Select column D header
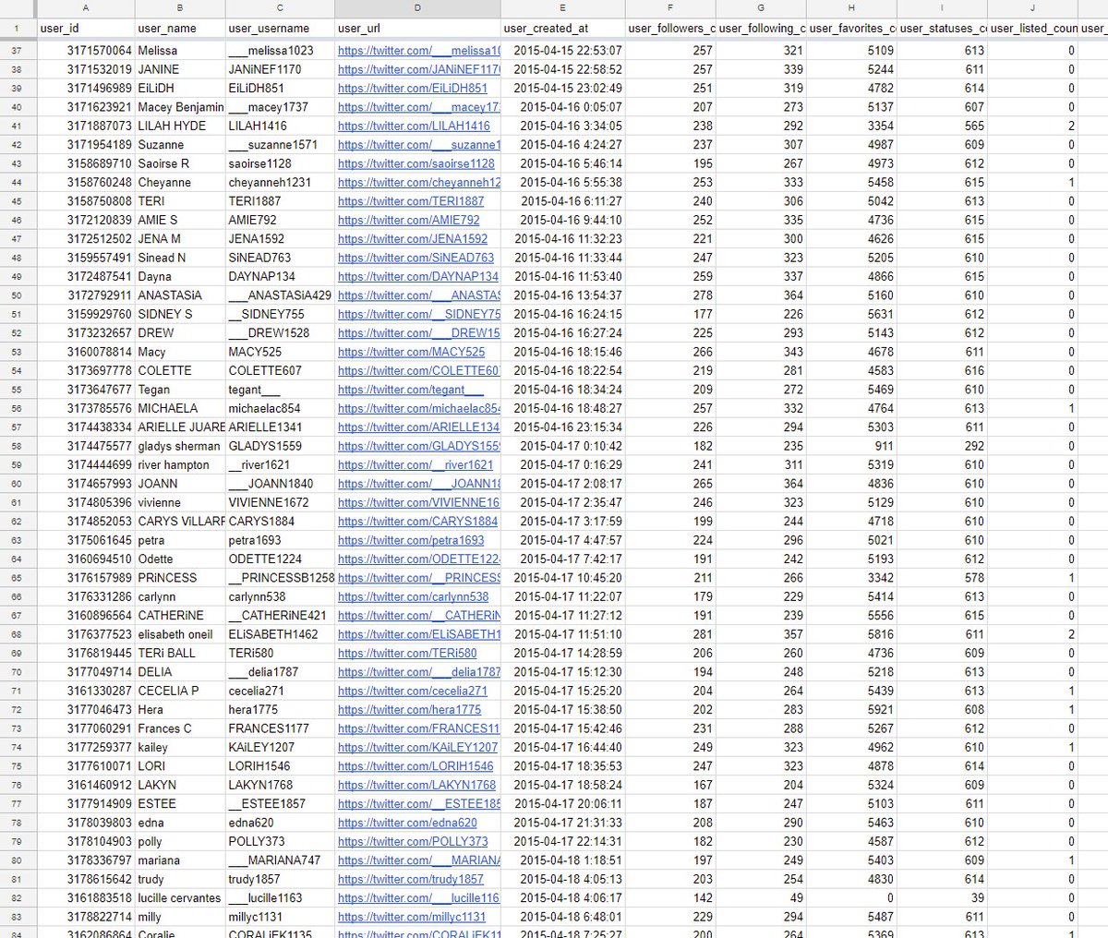 (x=418, y=8)
